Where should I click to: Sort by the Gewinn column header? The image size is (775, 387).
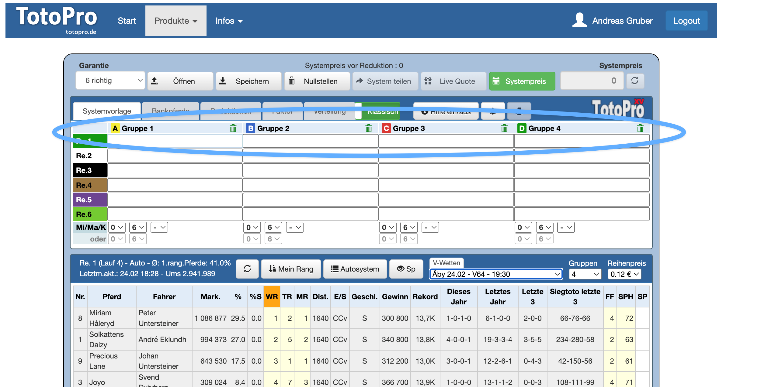(x=395, y=296)
